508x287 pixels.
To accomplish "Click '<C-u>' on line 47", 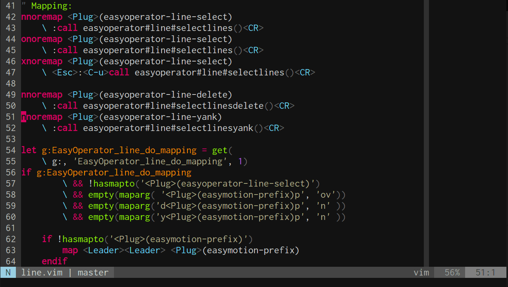I will click(x=96, y=73).
